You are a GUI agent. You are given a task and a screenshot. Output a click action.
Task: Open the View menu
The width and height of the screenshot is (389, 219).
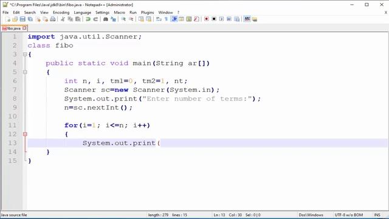tap(44, 12)
